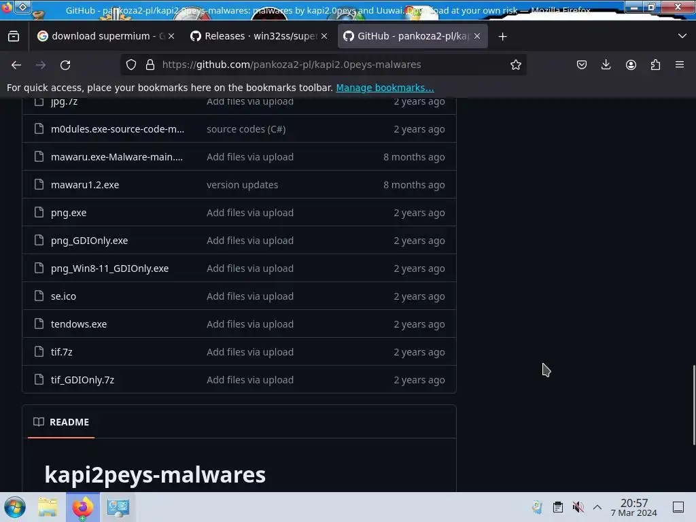Click the muted volume tray icon
The width and height of the screenshot is (696, 522).
click(x=578, y=507)
